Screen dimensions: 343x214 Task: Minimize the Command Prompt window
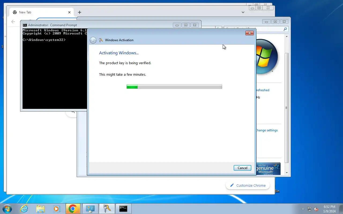(x=177, y=25)
